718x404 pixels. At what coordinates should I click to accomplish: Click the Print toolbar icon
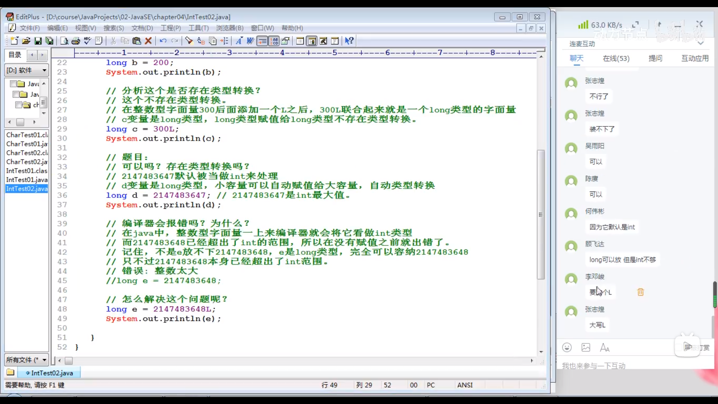pyautogui.click(x=76, y=41)
